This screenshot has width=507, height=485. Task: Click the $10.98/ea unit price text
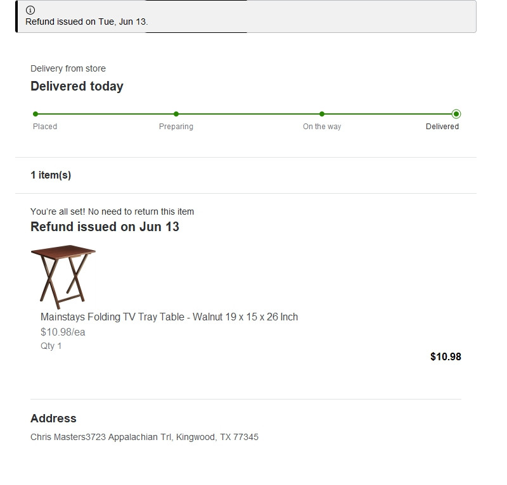(x=63, y=332)
